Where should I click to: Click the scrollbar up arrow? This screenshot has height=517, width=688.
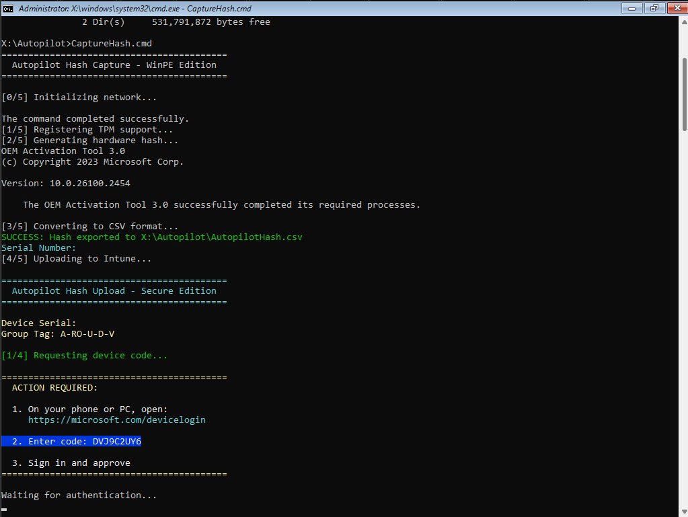click(x=683, y=22)
